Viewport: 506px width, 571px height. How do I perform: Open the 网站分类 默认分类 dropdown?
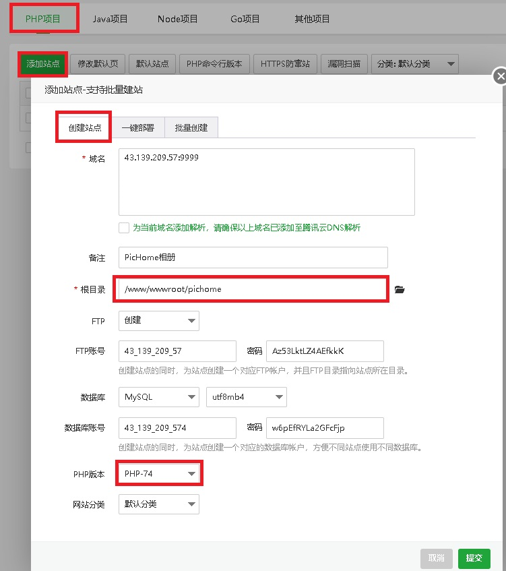(x=159, y=504)
